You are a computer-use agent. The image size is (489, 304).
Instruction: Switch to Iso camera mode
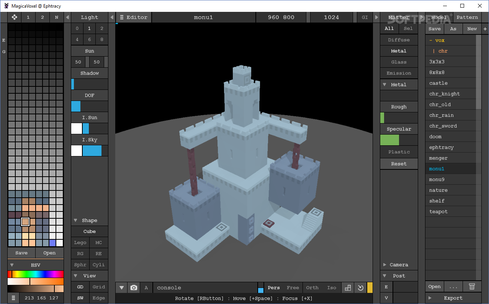pos(332,288)
